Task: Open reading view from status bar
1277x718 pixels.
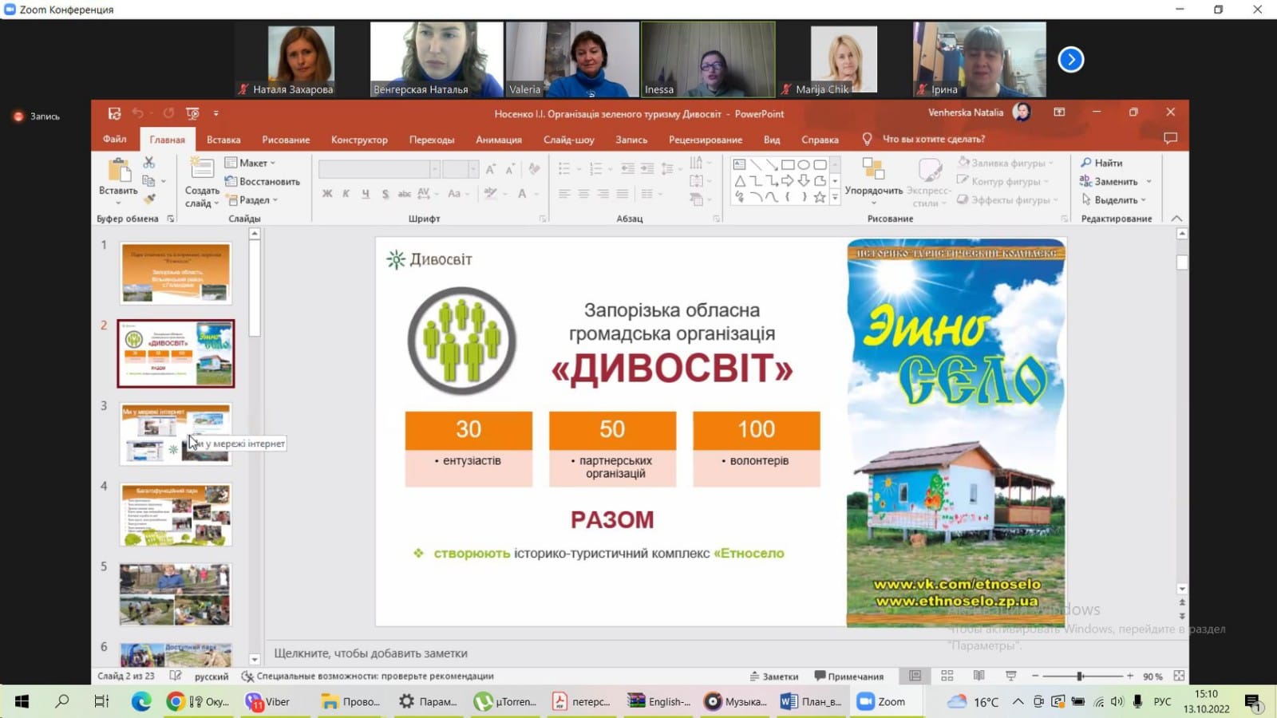Action: (x=979, y=676)
